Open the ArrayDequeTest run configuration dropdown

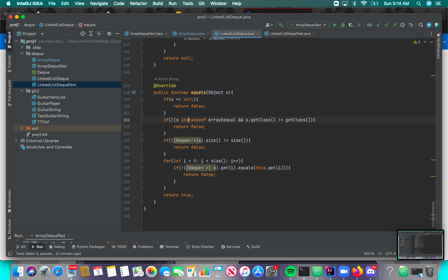[x=308, y=25]
